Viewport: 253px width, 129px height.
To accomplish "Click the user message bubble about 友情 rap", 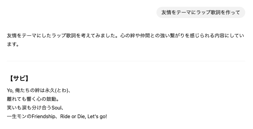I will (x=201, y=12).
